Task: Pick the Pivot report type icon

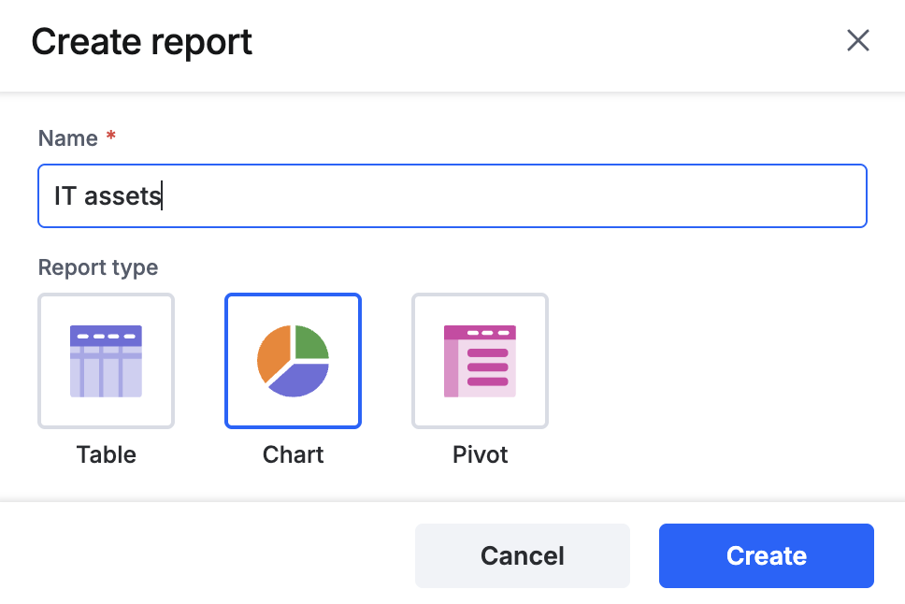Action: (x=480, y=361)
